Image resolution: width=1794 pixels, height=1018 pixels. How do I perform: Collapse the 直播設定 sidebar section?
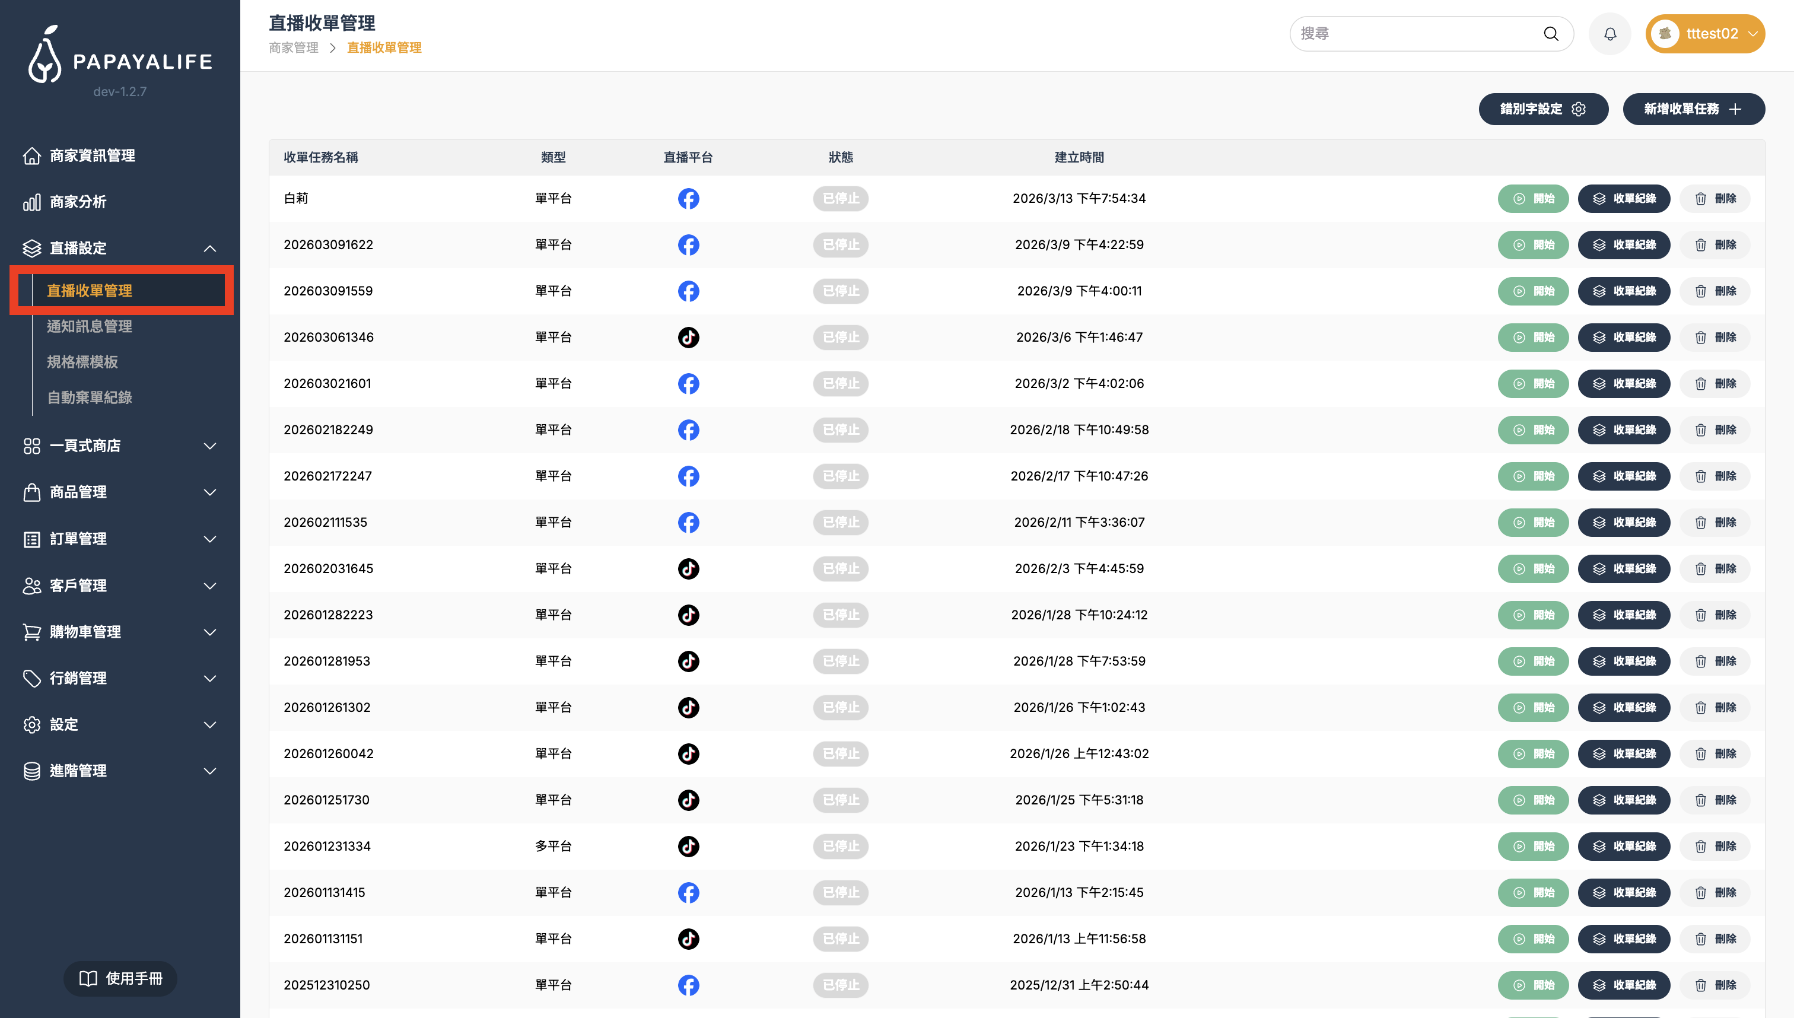[x=210, y=248]
